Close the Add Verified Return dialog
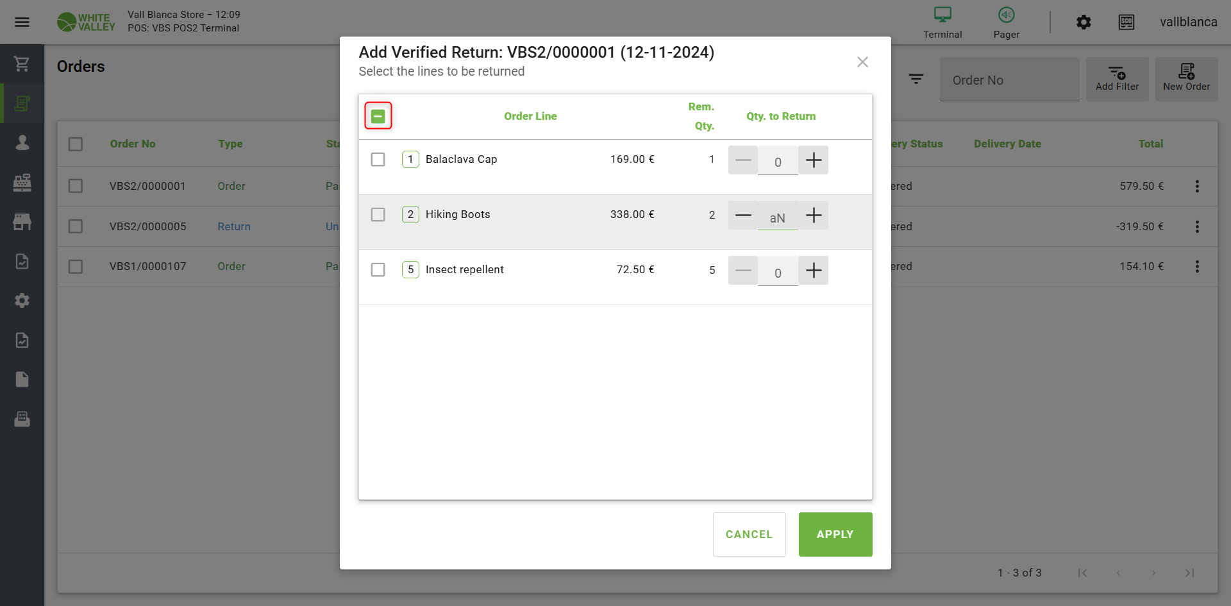Image resolution: width=1231 pixels, height=606 pixels. (862, 62)
